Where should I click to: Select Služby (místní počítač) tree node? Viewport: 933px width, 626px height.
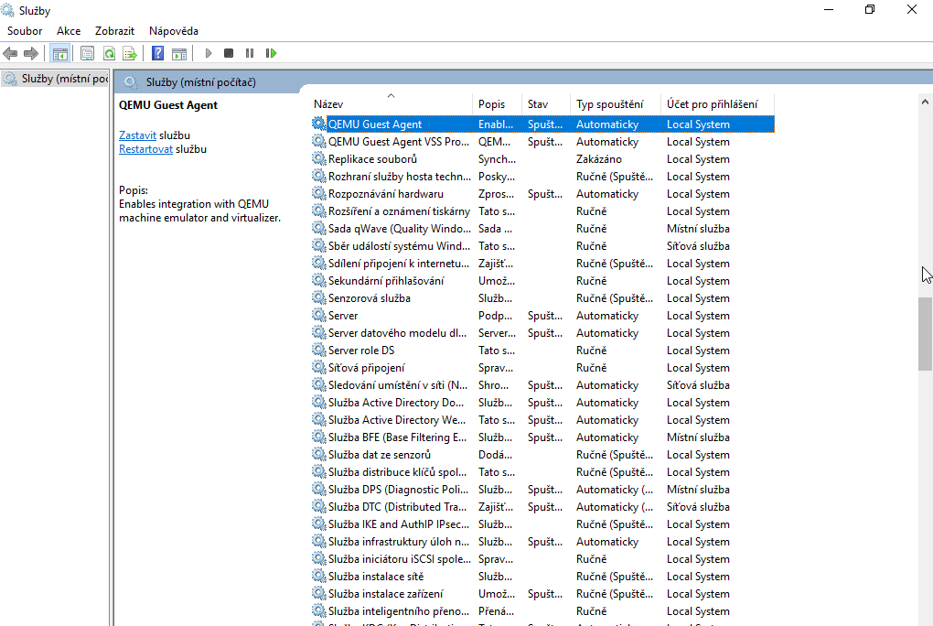click(55, 79)
